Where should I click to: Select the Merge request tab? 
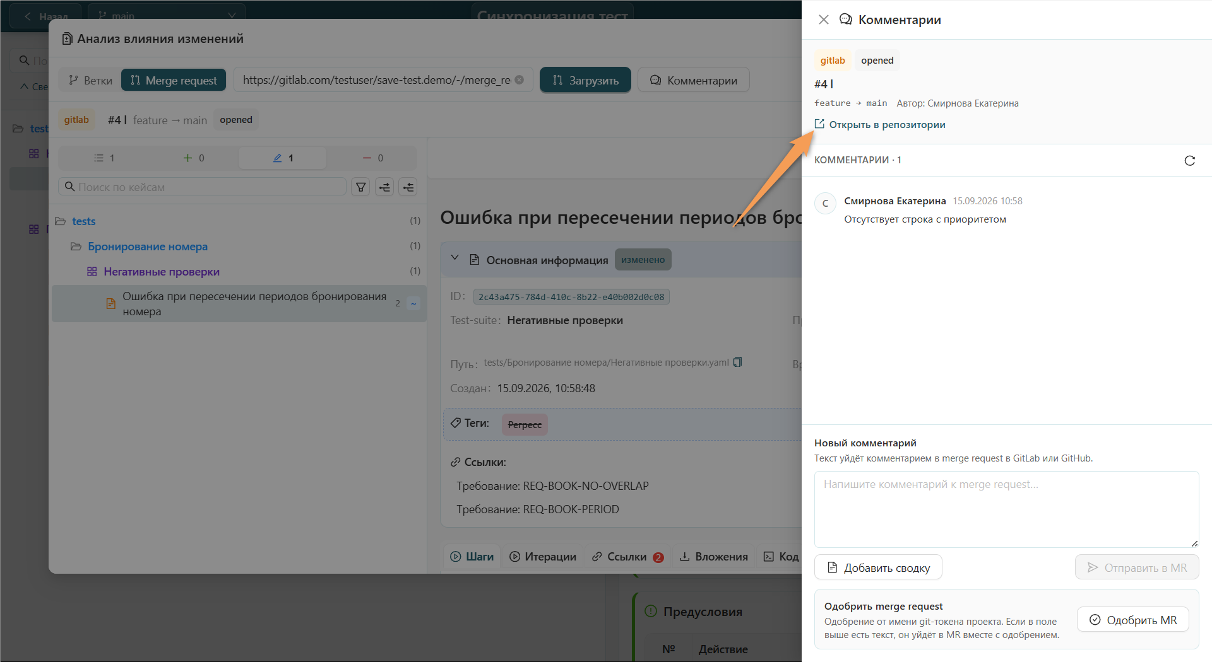pyautogui.click(x=174, y=80)
